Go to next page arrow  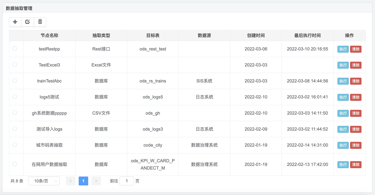click(96, 181)
